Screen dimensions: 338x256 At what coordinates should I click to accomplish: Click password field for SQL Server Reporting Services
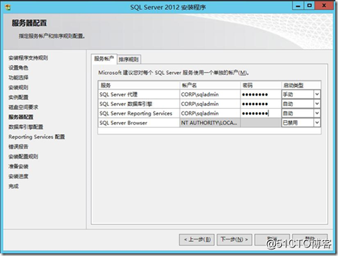[260, 113]
